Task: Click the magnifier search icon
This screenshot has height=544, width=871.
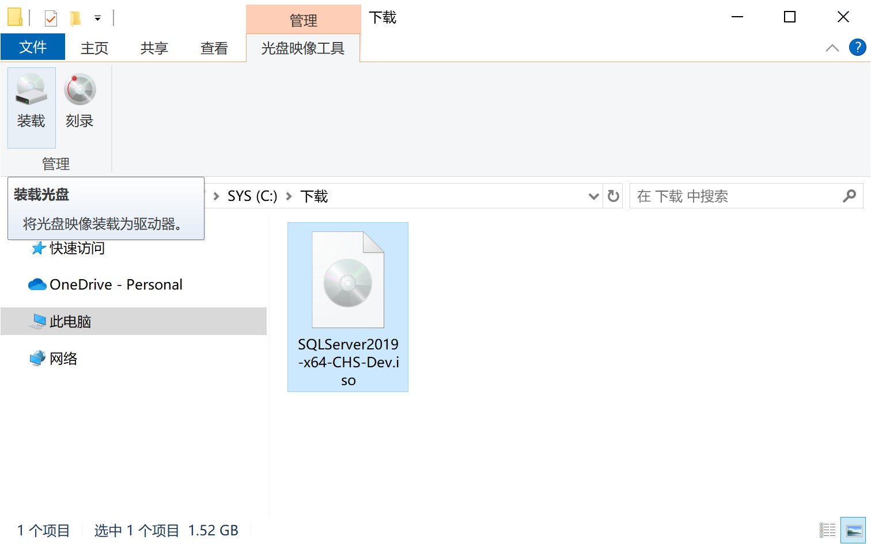Action: coord(849,196)
